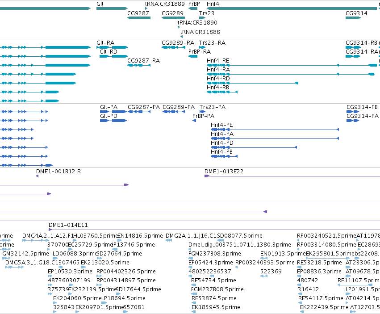Select the Glt-PD protein feature
380x314 pixels.
click(x=113, y=121)
